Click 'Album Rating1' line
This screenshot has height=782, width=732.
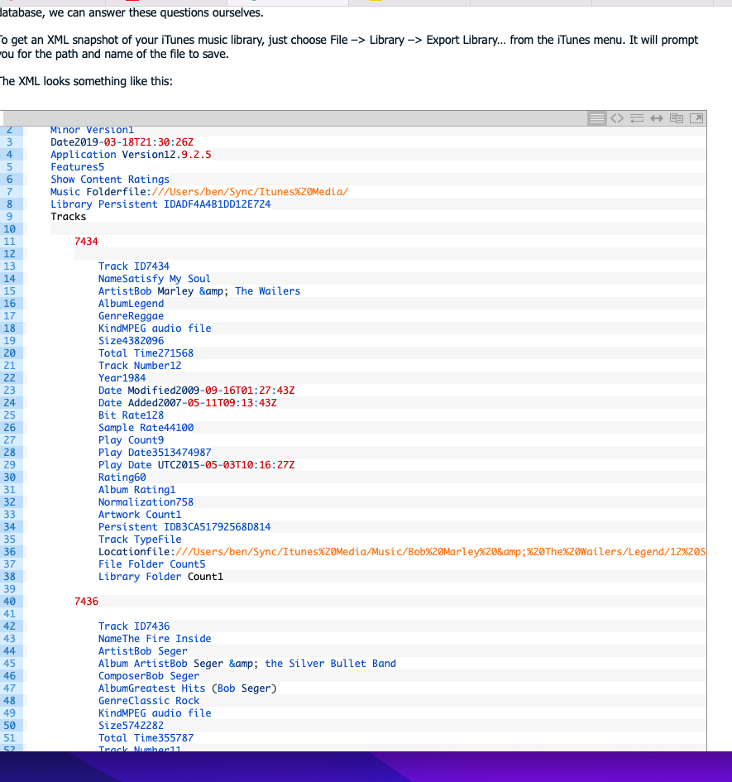[x=136, y=490]
